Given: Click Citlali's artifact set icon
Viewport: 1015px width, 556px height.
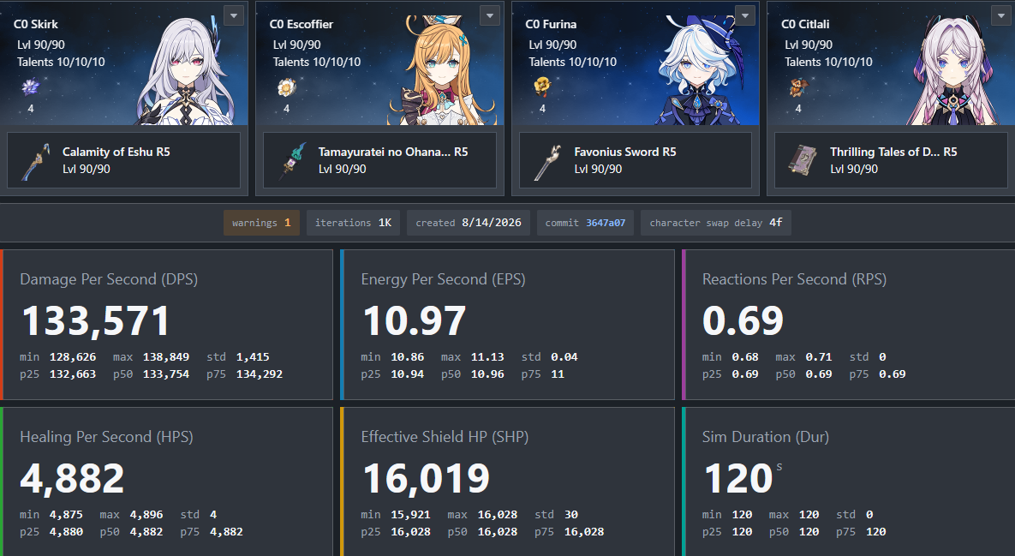Looking at the screenshot, I should pos(798,87).
